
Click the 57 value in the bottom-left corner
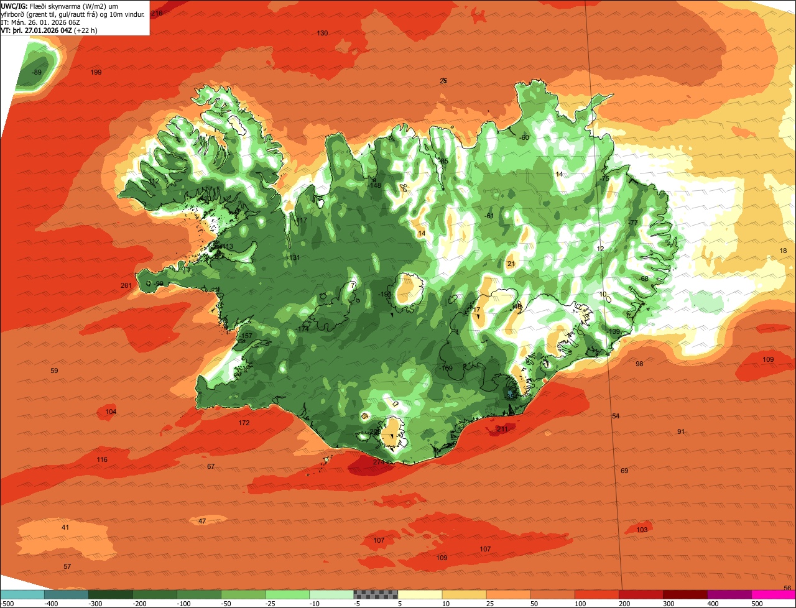67,566
